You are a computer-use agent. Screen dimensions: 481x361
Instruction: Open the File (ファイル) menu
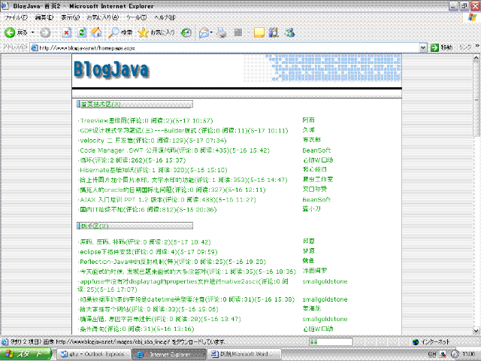click(x=16, y=17)
